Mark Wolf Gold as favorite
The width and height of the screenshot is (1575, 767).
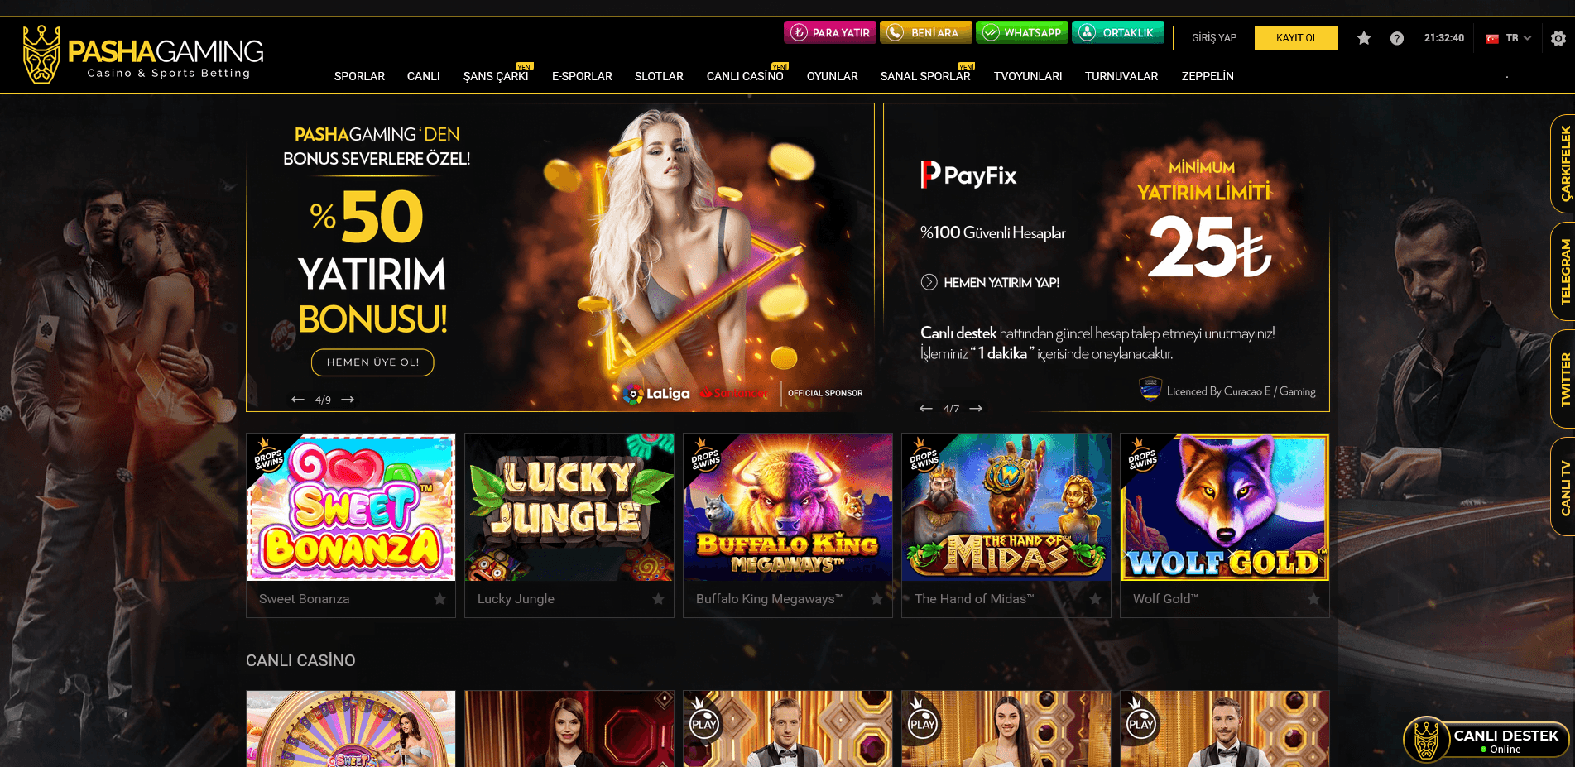(1313, 599)
